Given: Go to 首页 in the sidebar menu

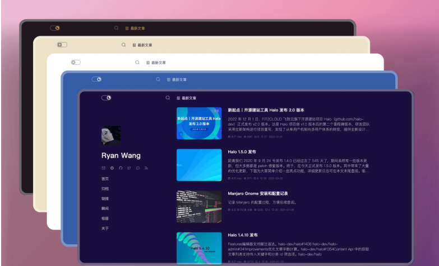Looking at the screenshot, I should 105,179.
